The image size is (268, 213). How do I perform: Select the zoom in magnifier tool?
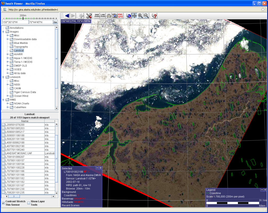pos(140,16)
